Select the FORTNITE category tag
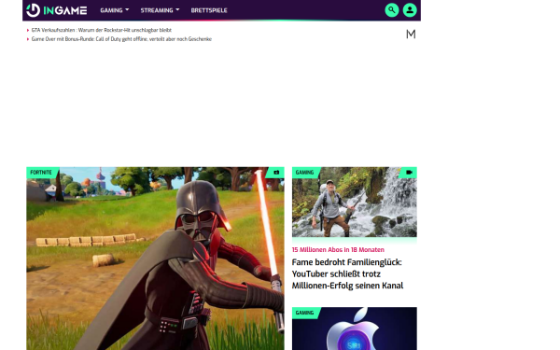 pyautogui.click(x=41, y=172)
